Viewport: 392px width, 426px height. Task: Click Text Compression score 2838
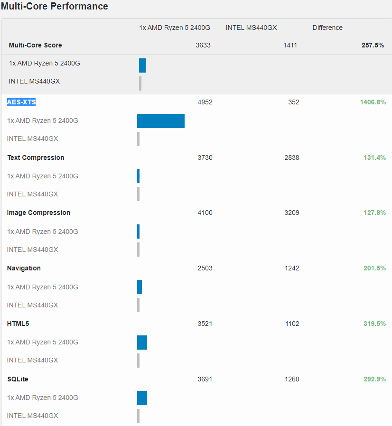(292, 157)
